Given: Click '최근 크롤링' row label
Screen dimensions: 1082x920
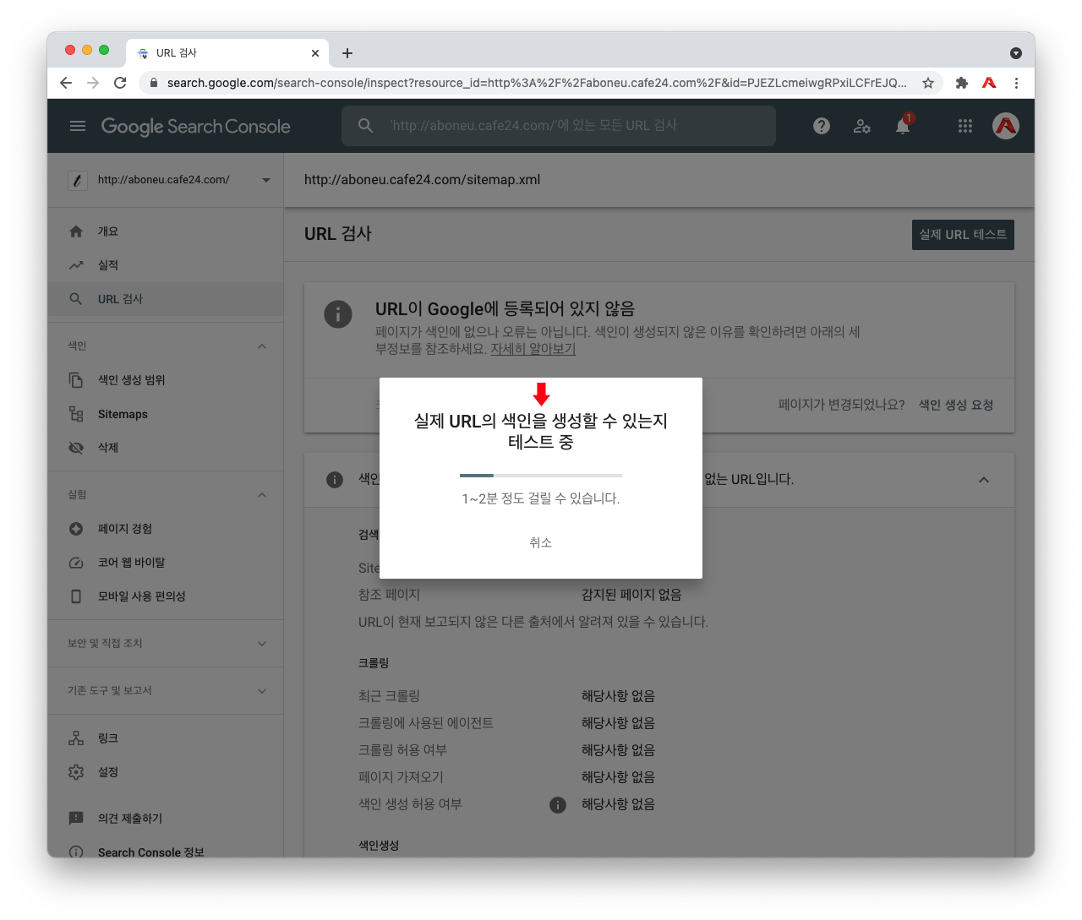Looking at the screenshot, I should tap(389, 696).
